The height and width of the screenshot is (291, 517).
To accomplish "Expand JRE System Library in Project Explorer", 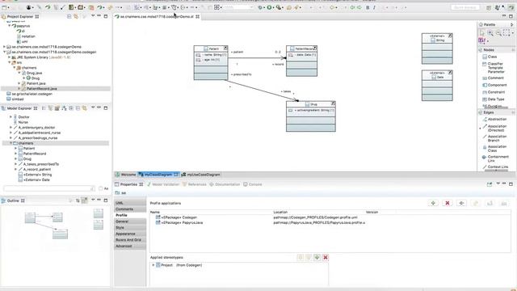I will click(x=9, y=57).
